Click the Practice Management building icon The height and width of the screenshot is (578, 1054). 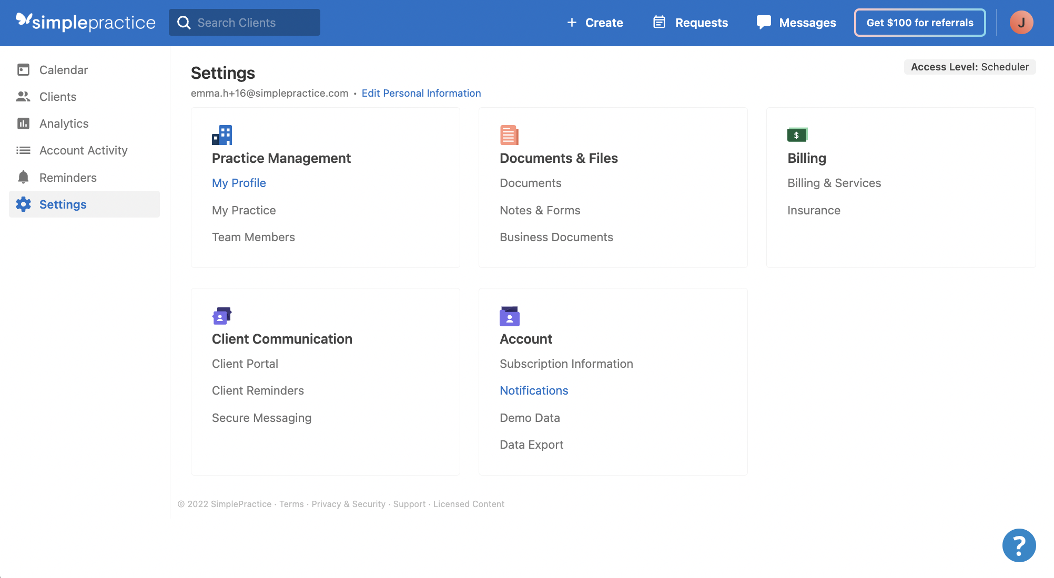point(222,135)
